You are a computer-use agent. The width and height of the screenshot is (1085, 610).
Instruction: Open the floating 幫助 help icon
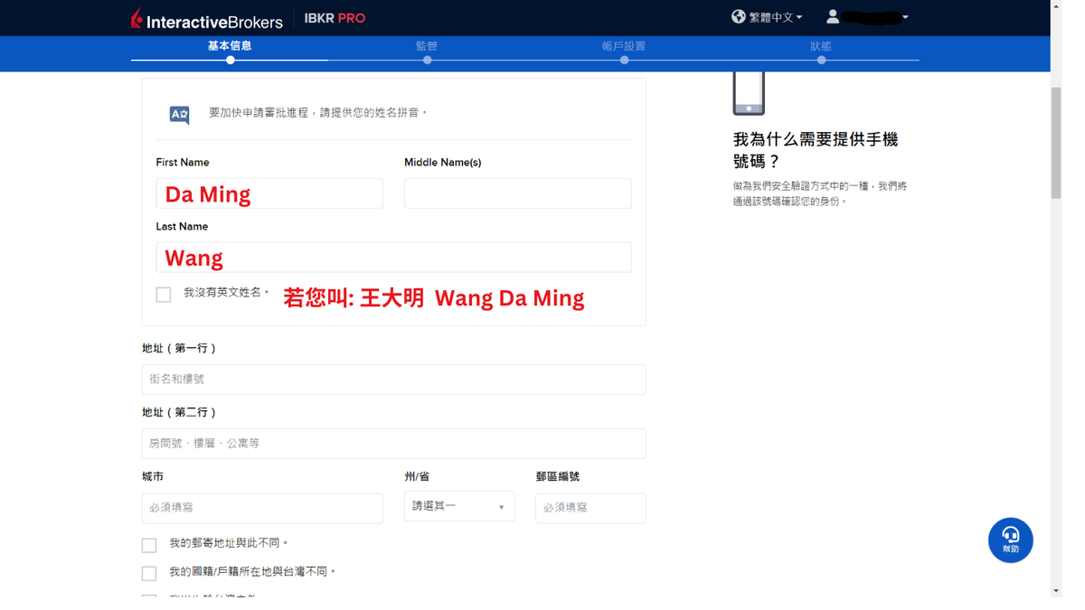tap(1010, 540)
